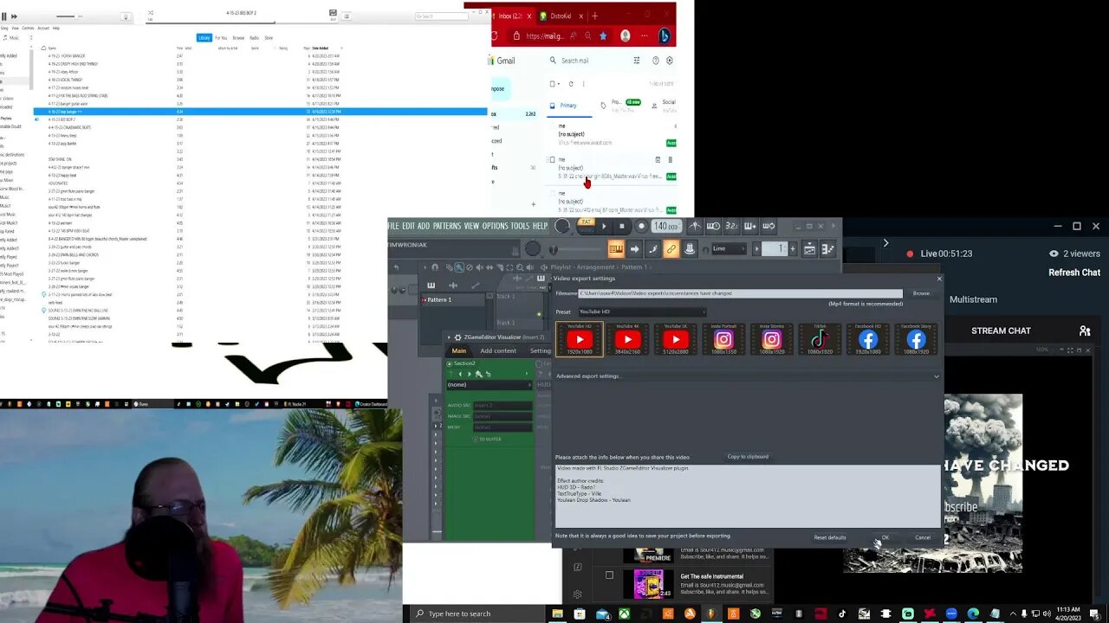1109x623 pixels.
Task: Click the 140 tempo display
Action: click(665, 227)
